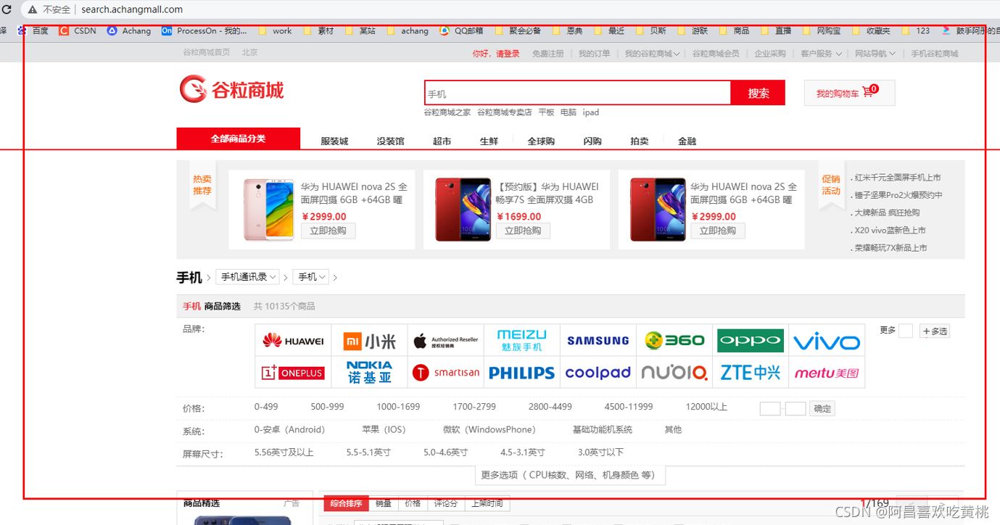Select the Xiaomi 小米 brand logo

point(370,341)
